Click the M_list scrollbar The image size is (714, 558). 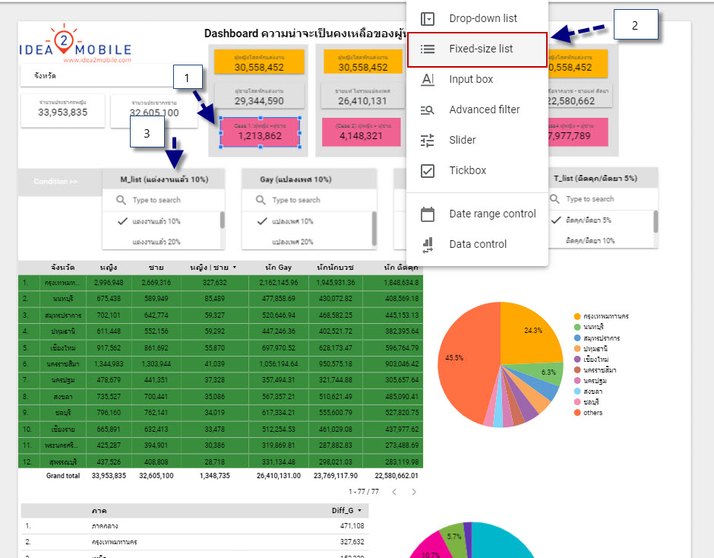(223, 220)
